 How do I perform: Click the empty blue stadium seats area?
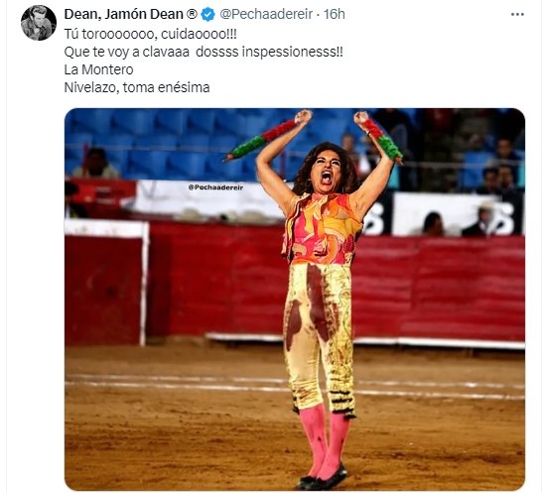166,145
